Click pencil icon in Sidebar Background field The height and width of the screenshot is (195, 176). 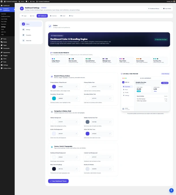click(x=76, y=122)
